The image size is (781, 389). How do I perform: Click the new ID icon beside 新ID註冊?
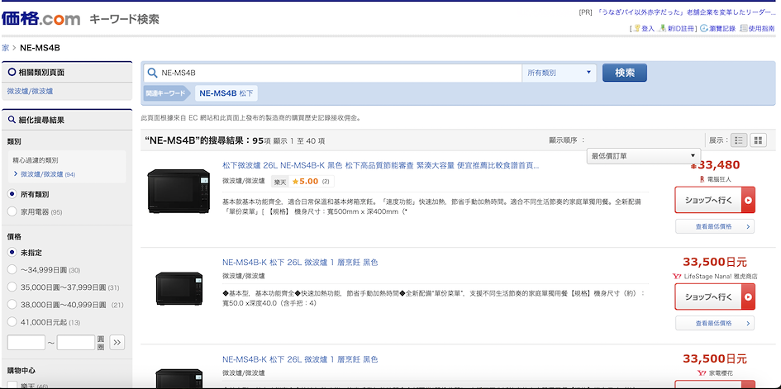click(x=663, y=28)
